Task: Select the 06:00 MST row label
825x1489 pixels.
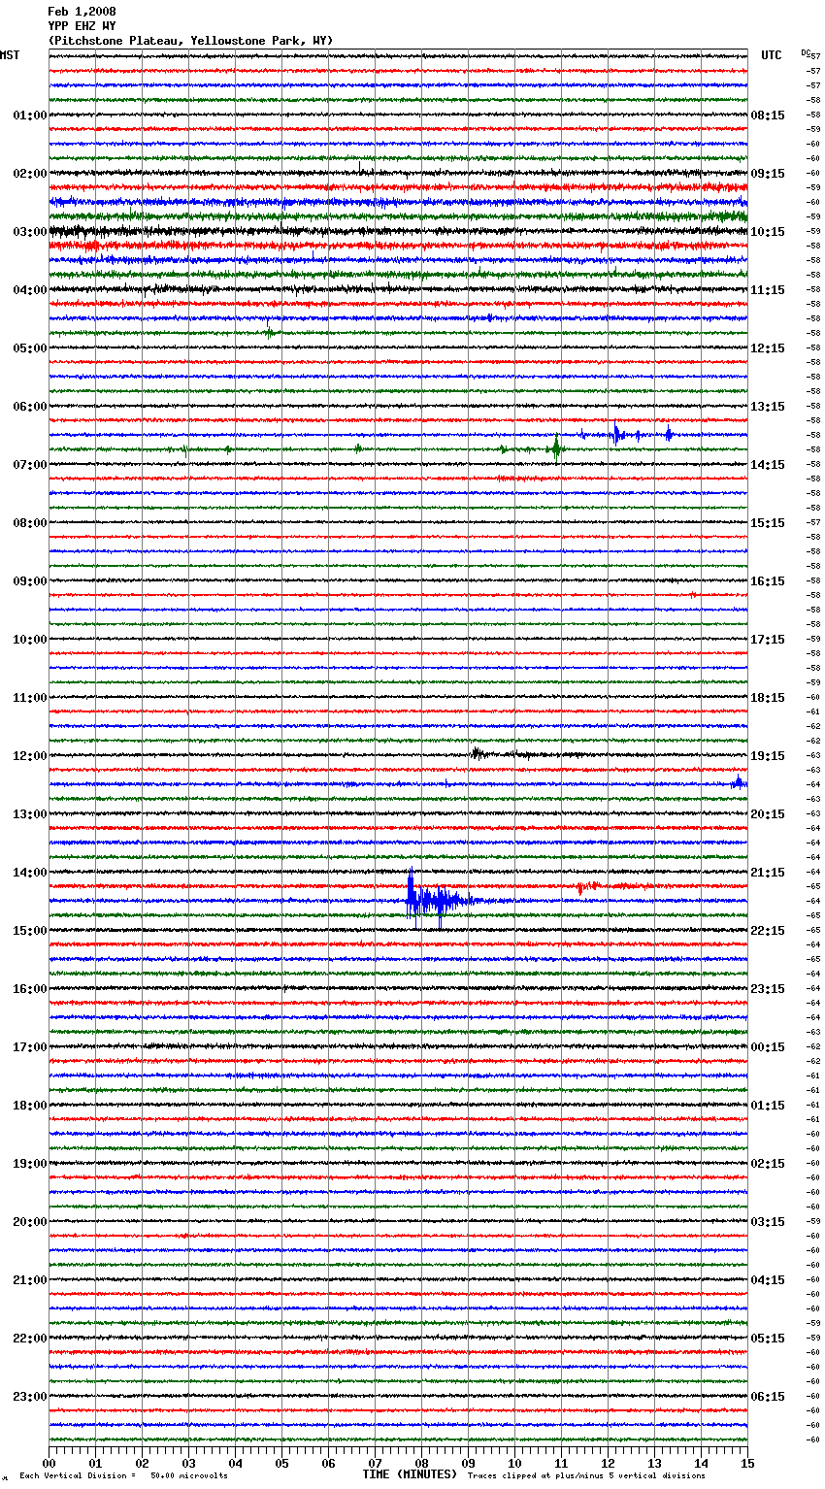Action: pos(30,407)
